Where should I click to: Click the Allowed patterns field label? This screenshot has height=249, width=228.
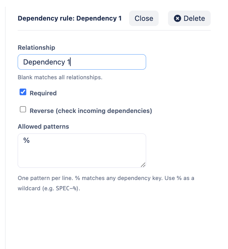coord(43,126)
